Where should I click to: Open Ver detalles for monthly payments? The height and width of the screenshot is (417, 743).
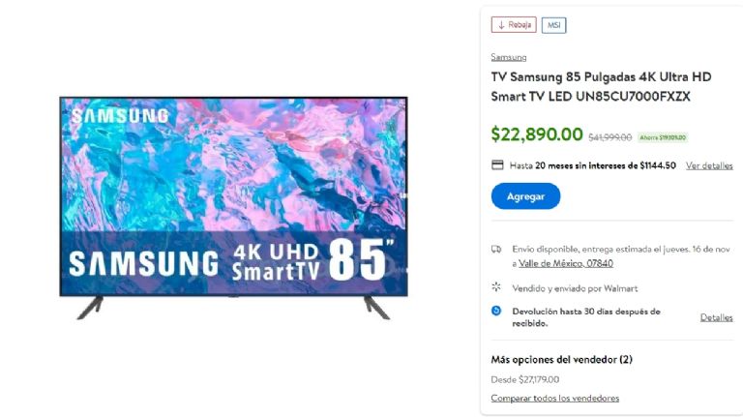tap(709, 165)
